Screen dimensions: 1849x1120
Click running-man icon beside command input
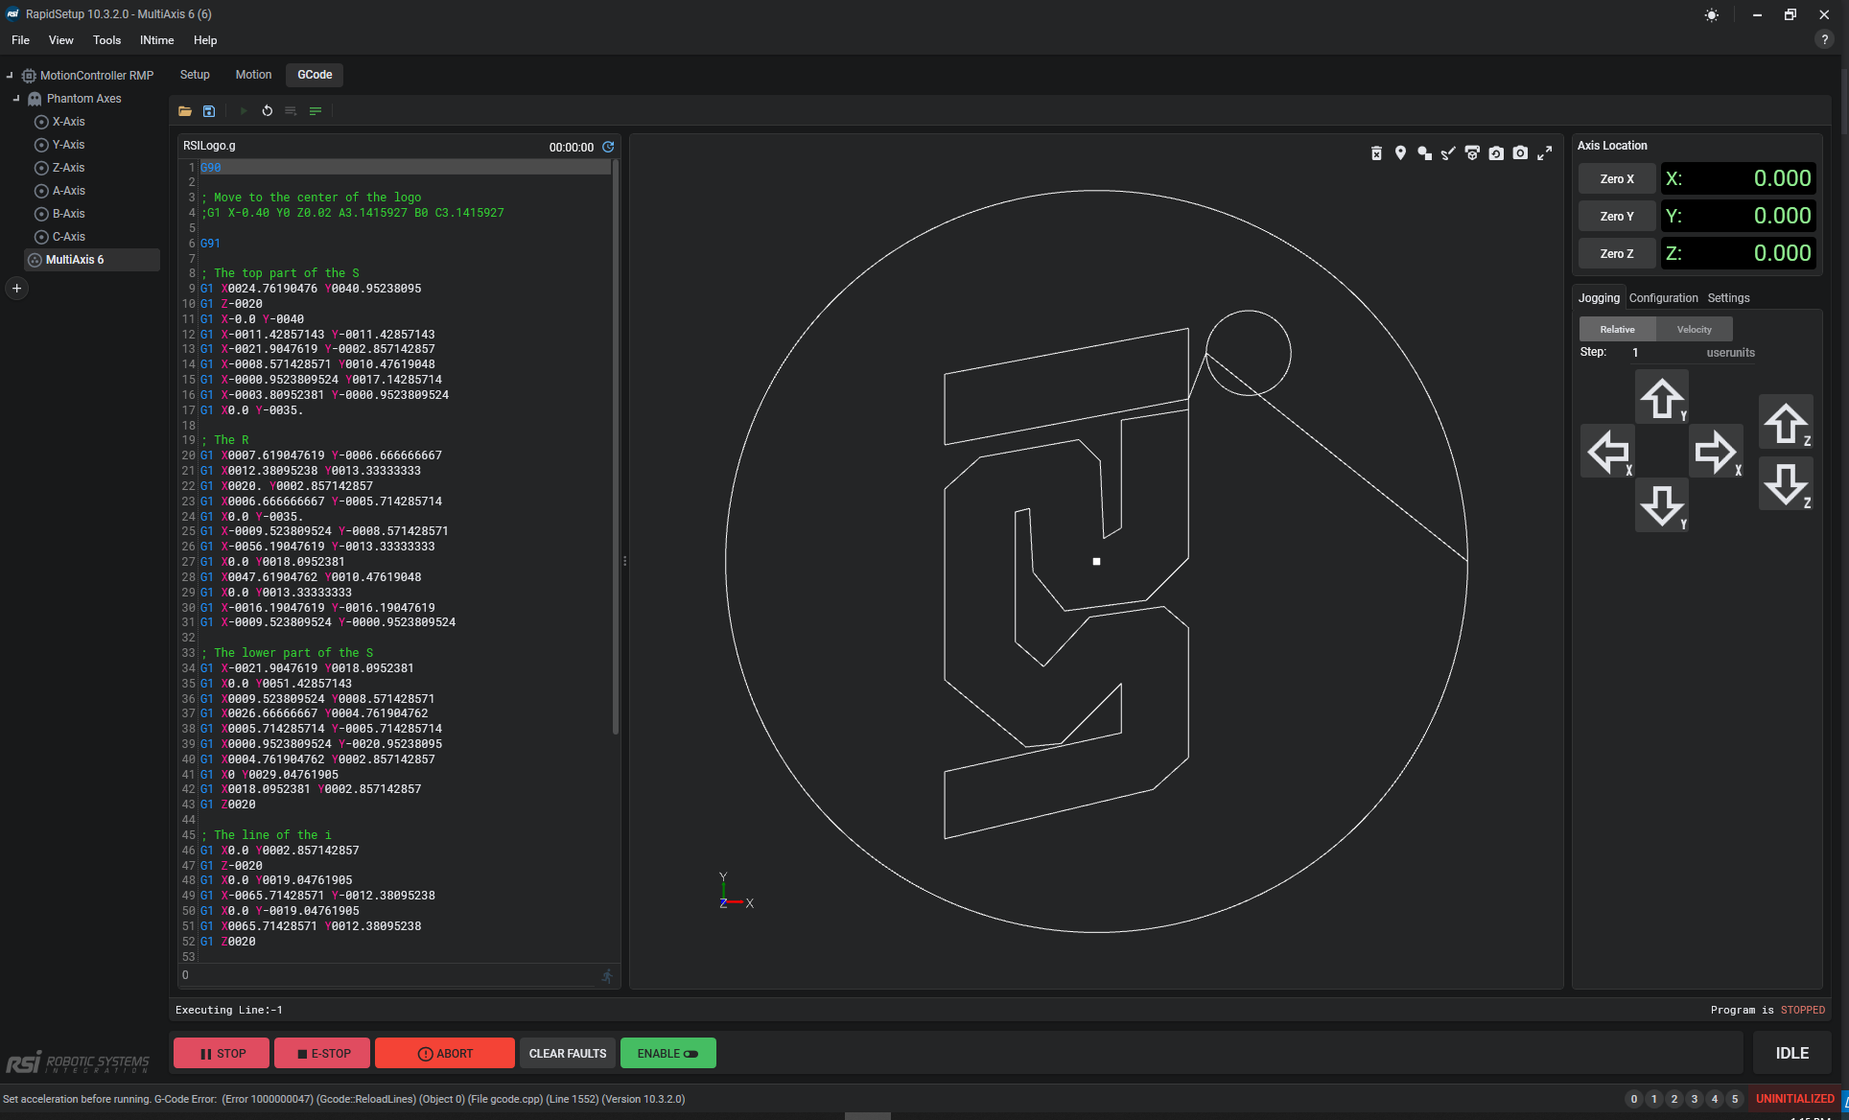pyautogui.click(x=607, y=976)
